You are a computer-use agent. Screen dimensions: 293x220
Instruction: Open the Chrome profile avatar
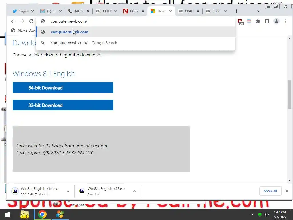pos(276,21)
